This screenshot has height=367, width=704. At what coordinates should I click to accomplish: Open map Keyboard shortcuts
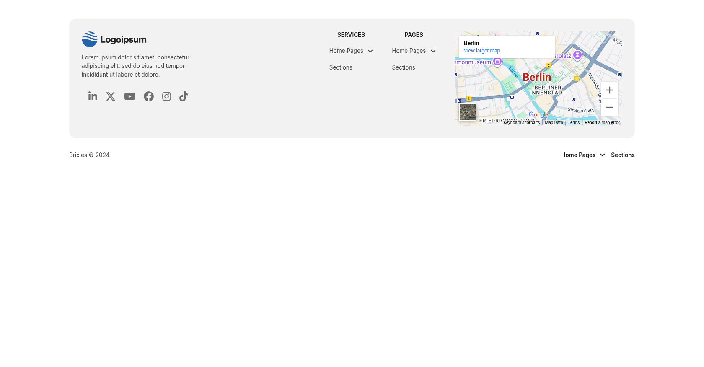coord(521,123)
